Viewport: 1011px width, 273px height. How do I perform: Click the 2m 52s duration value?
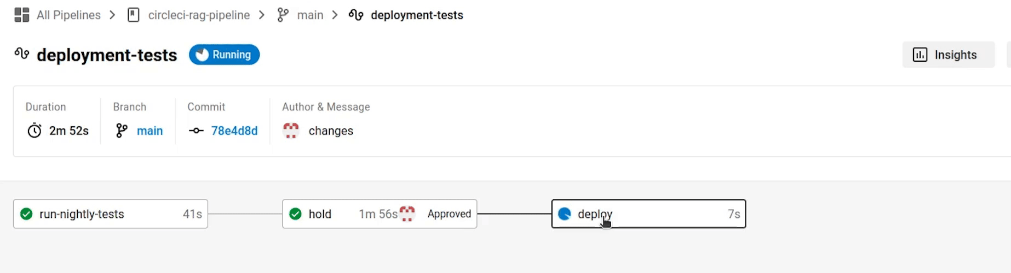point(69,131)
